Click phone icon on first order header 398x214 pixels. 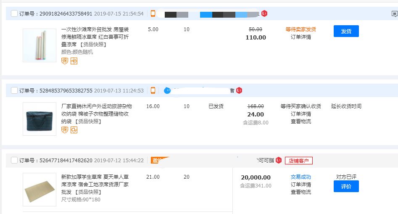point(153,13)
